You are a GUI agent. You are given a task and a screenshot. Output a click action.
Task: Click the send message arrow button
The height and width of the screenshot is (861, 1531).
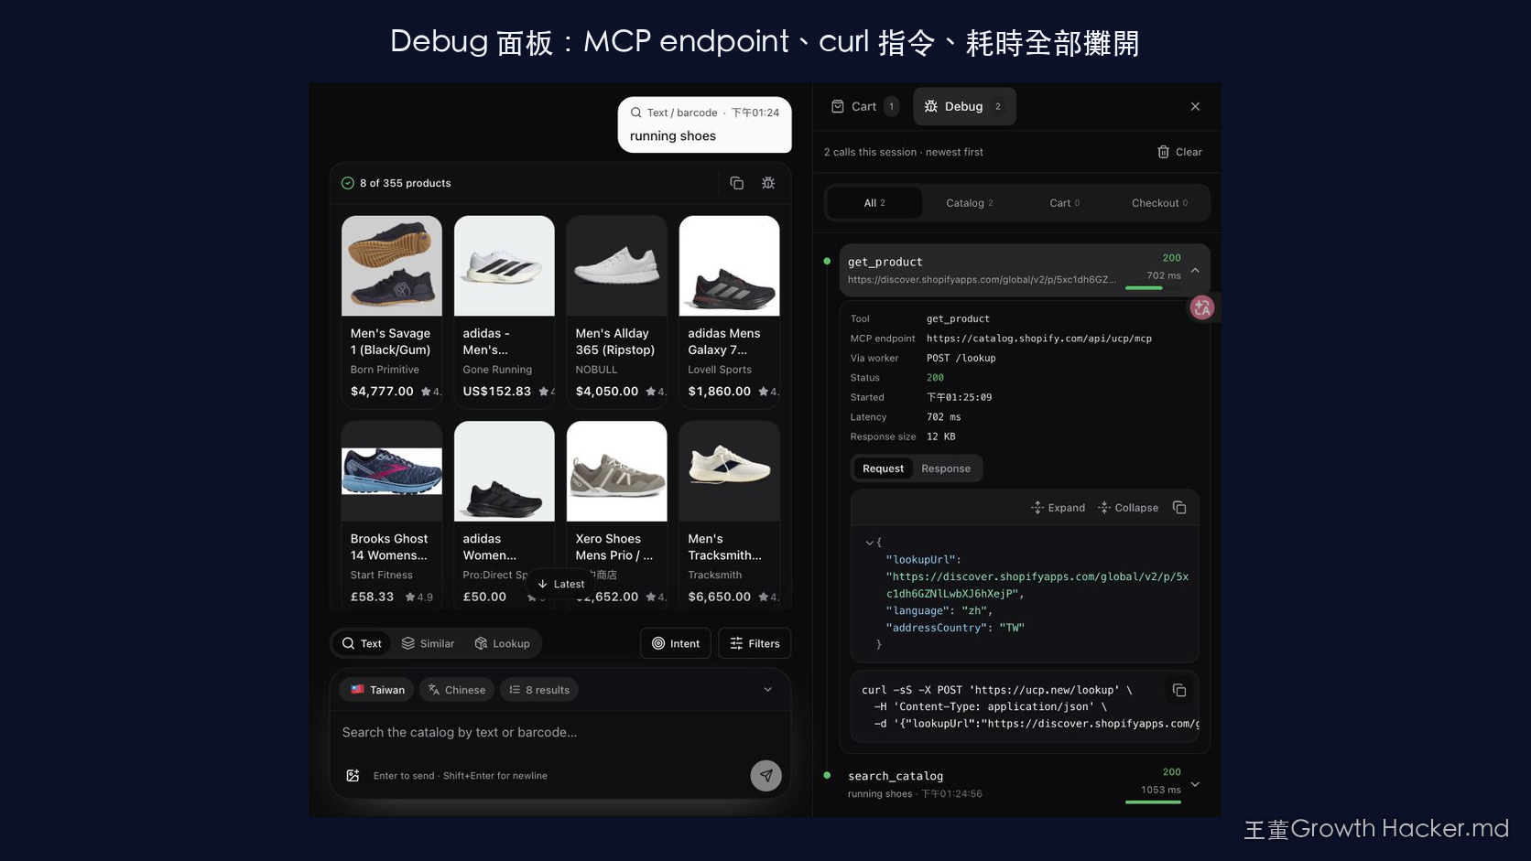766,776
